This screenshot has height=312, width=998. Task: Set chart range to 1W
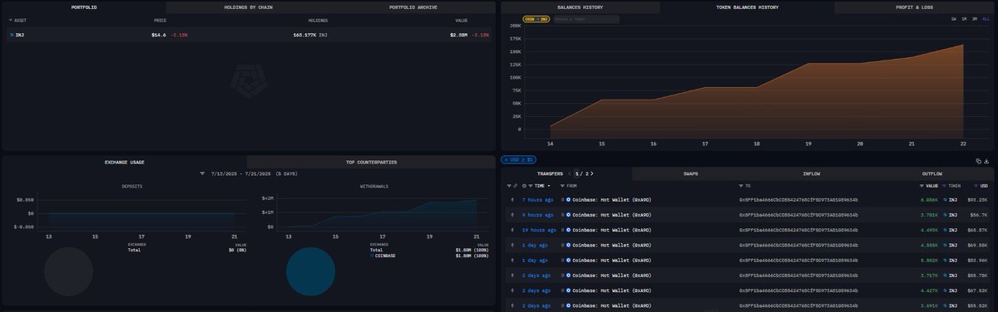pyautogui.click(x=954, y=18)
